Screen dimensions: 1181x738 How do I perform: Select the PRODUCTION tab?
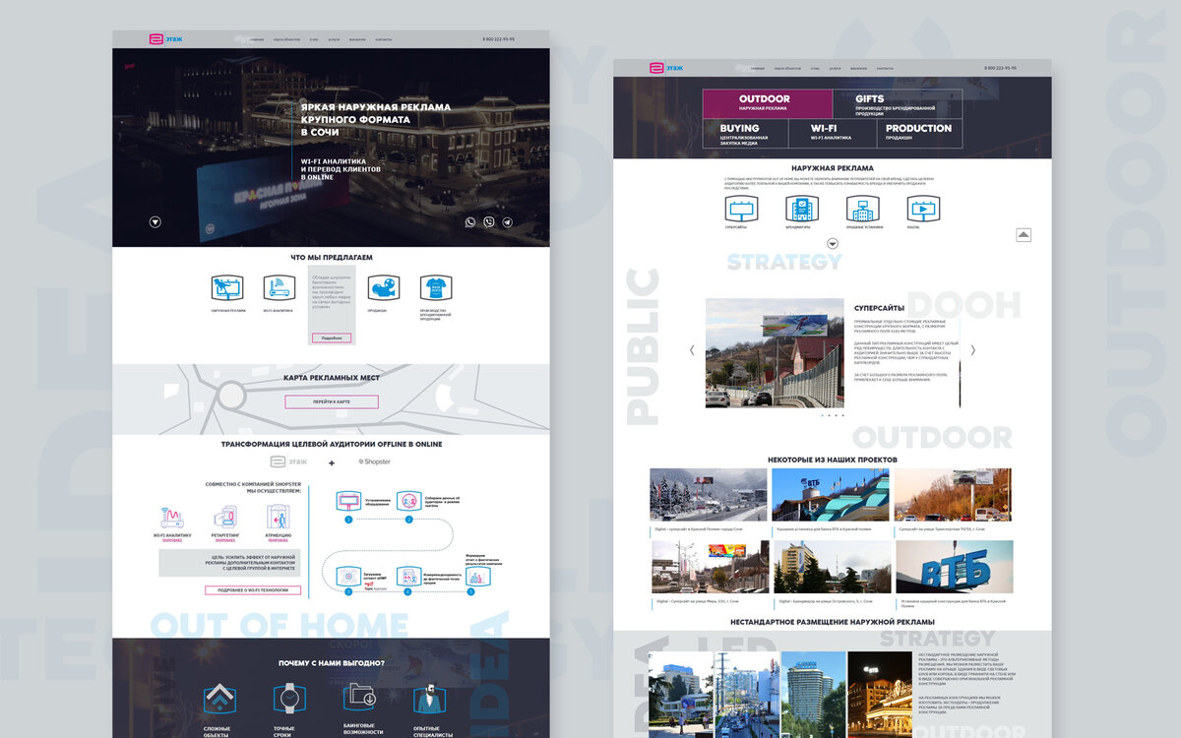(x=919, y=133)
